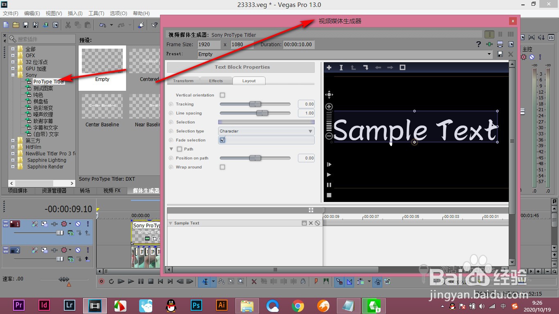Click the question mark help icon in generator window
The image size is (559, 314).
pos(478,44)
